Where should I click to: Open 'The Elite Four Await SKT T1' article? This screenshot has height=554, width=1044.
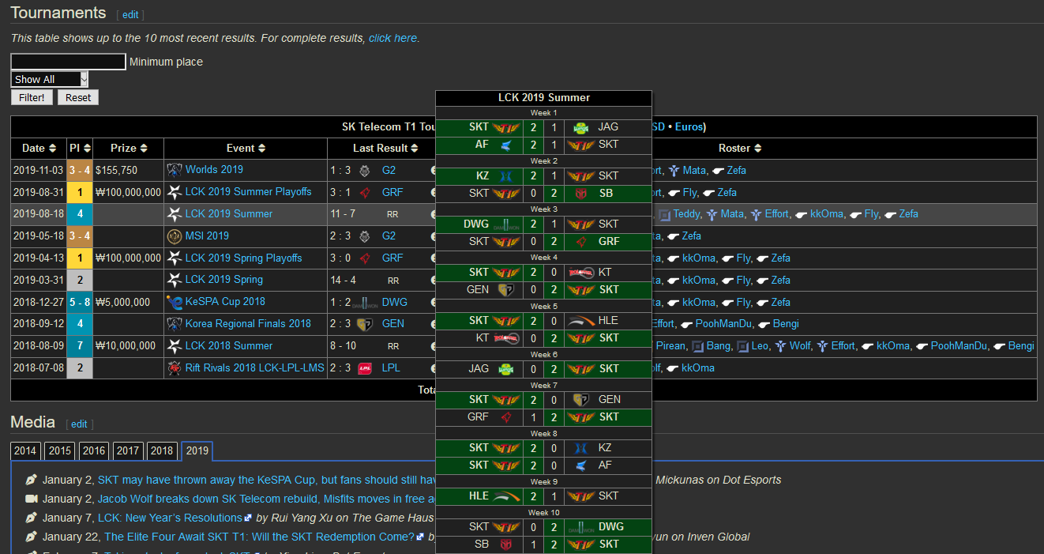tap(259, 537)
